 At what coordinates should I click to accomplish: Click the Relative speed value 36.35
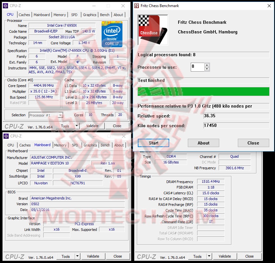click(236, 116)
